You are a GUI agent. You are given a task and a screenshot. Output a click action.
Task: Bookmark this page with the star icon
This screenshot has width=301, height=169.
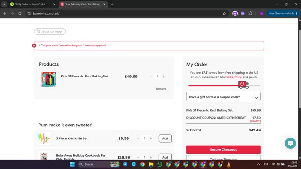click(224, 14)
